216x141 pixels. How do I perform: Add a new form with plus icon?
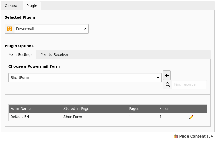coord(167,75)
